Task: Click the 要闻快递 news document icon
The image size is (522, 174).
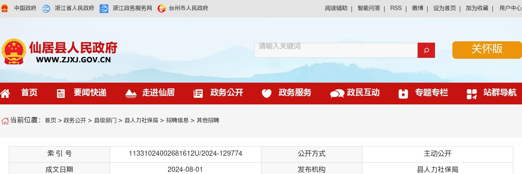Action: (x=61, y=94)
